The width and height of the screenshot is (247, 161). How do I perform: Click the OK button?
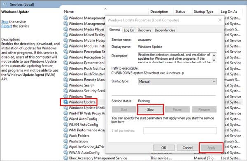[164, 148]
